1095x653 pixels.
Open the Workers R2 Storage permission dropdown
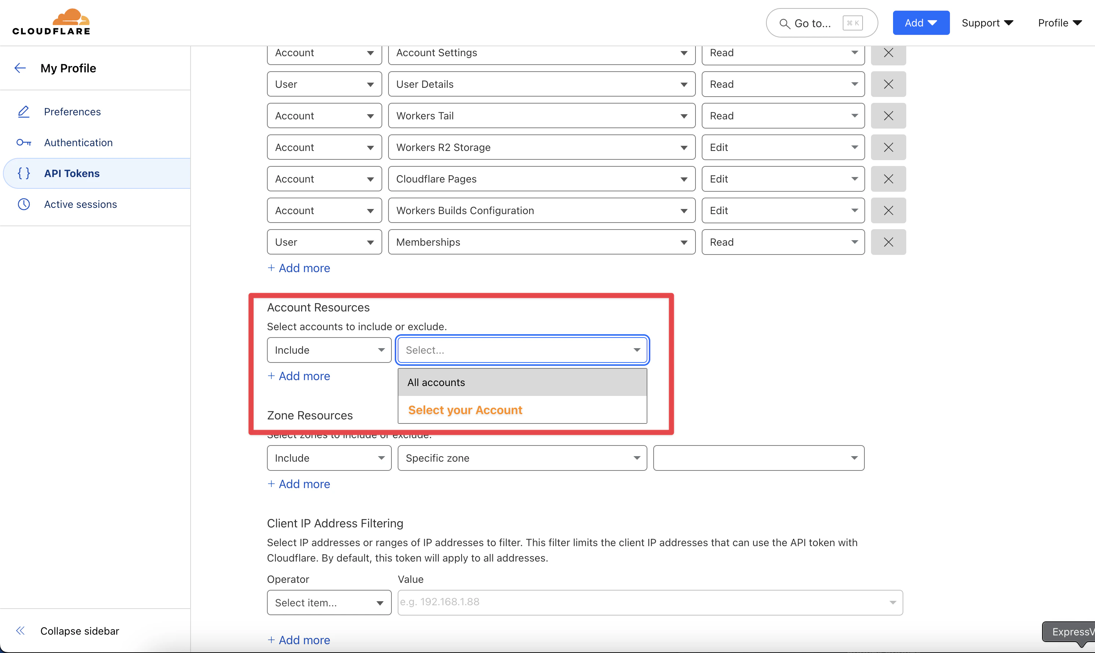click(541, 147)
